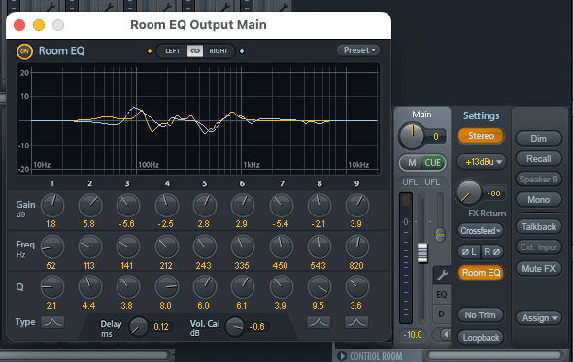Click the small FX send fader on Main
The height and width of the screenshot is (362, 573).
pos(440,235)
